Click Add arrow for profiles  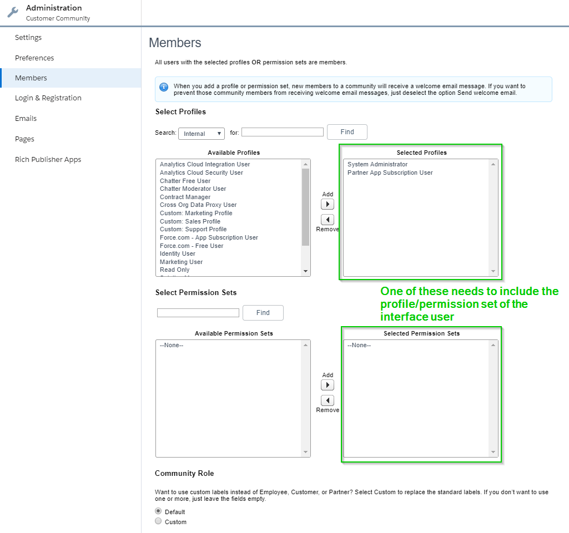click(328, 204)
